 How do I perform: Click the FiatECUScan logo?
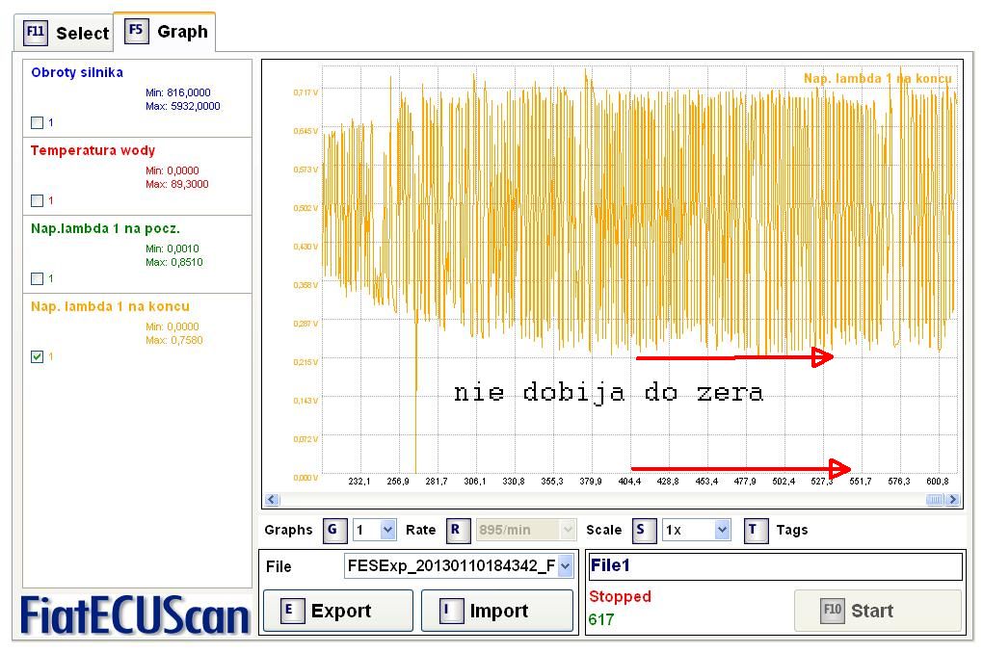(136, 616)
